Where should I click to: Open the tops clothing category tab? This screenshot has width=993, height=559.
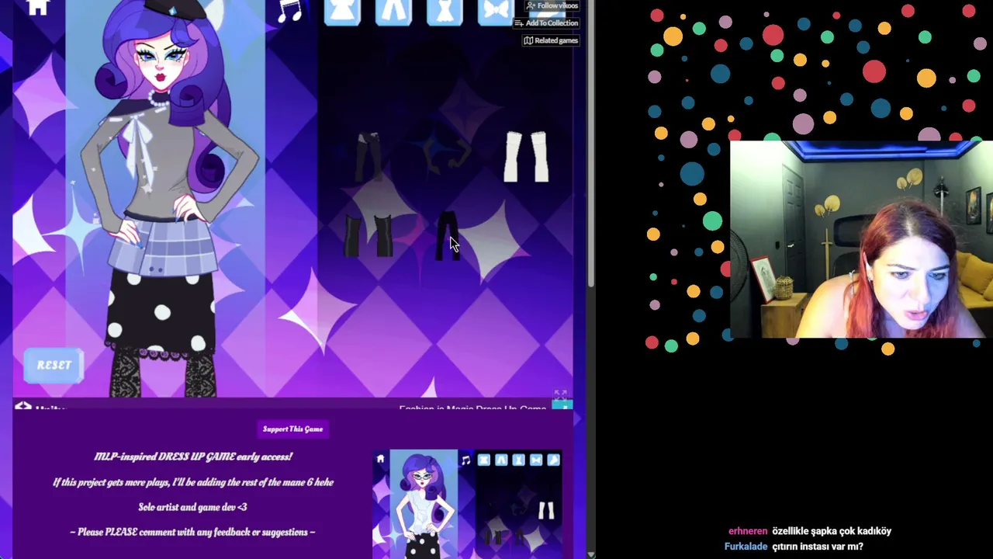(342, 12)
